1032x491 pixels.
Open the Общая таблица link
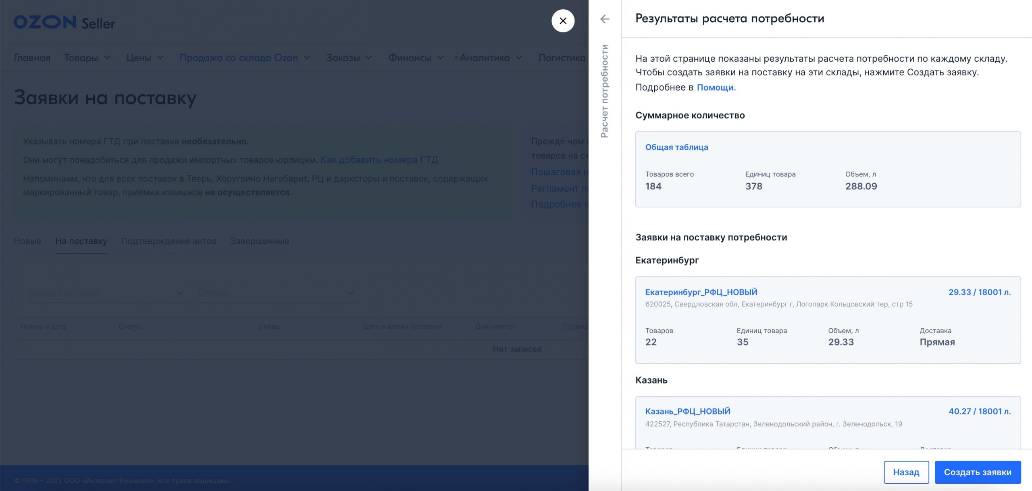[676, 147]
